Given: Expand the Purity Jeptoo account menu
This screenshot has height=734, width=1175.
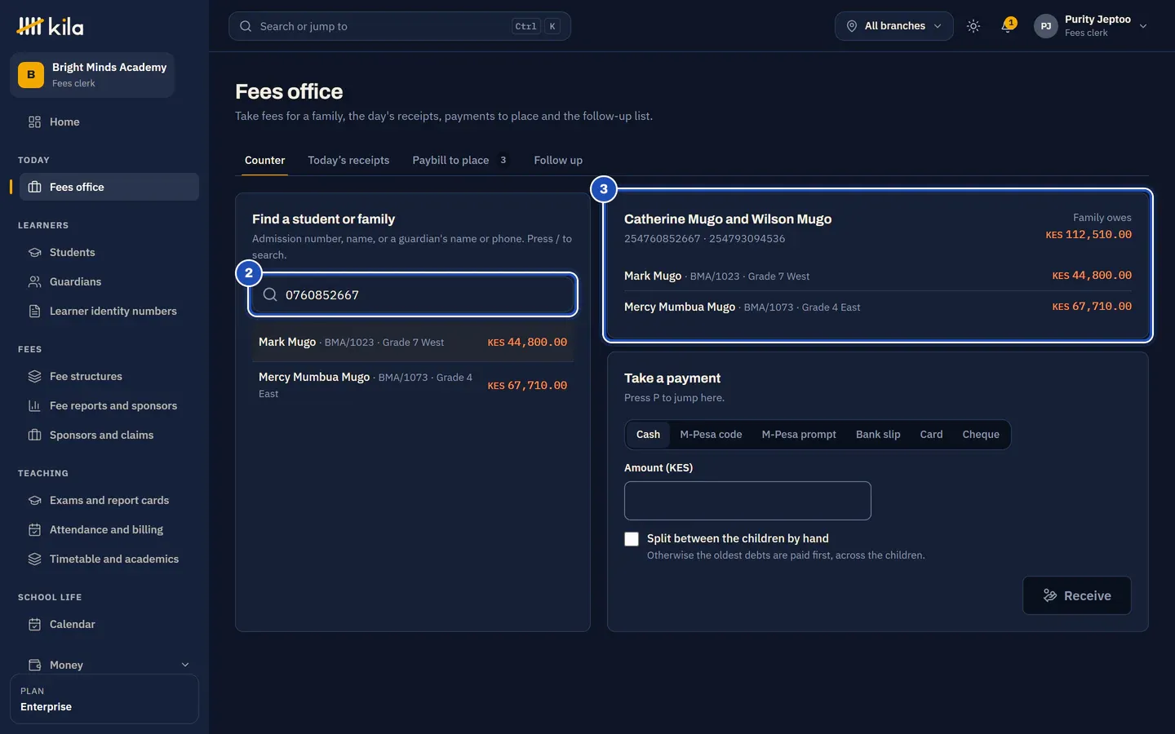Looking at the screenshot, I should point(1091,26).
